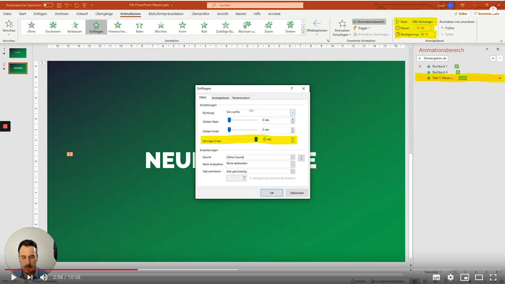Viewport: 505px width, 284px height.
Task: Open the Entwurf ribbon tab
Action: [82, 14]
